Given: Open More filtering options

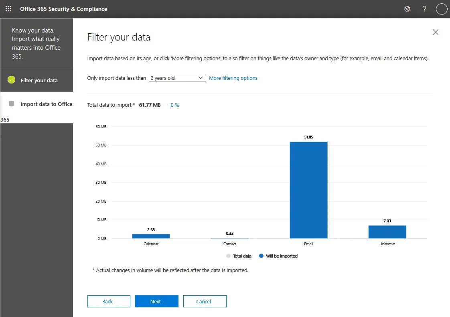Looking at the screenshot, I should click(233, 78).
